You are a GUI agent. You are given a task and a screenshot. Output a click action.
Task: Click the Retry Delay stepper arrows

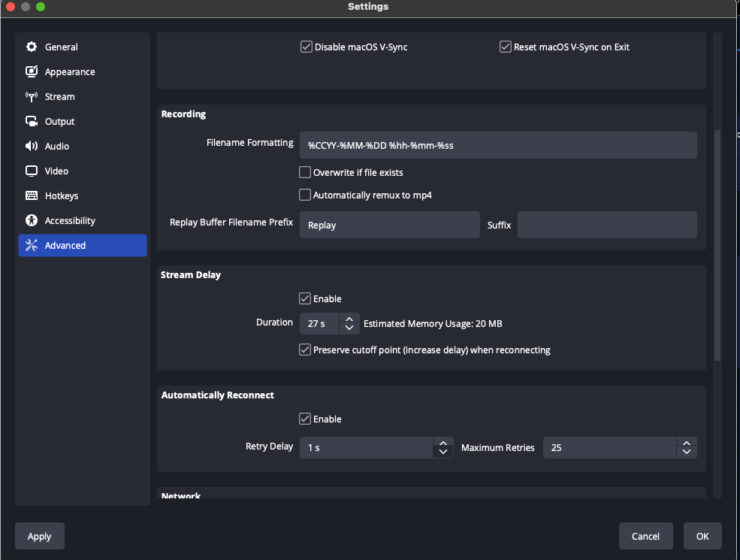[x=443, y=447]
